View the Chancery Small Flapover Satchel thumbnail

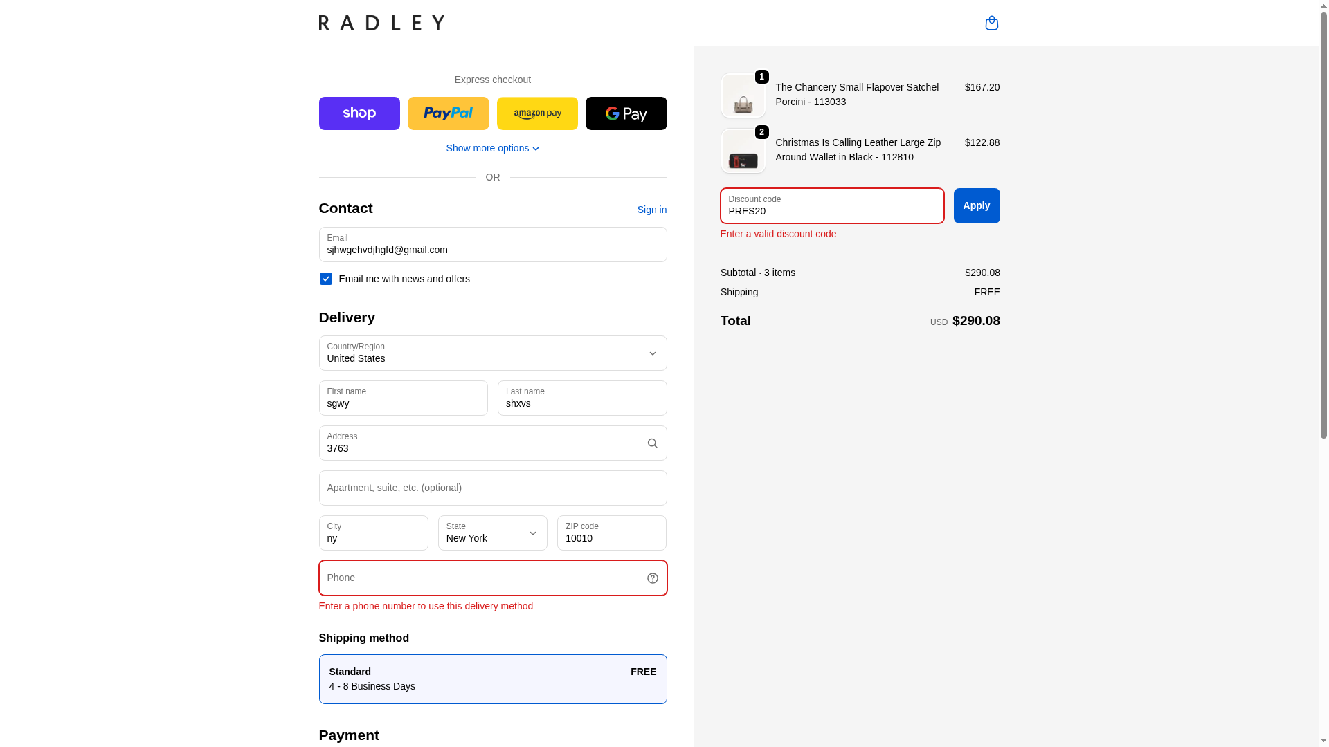743,96
